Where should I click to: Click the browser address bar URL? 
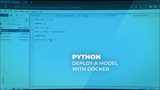(47, 7)
